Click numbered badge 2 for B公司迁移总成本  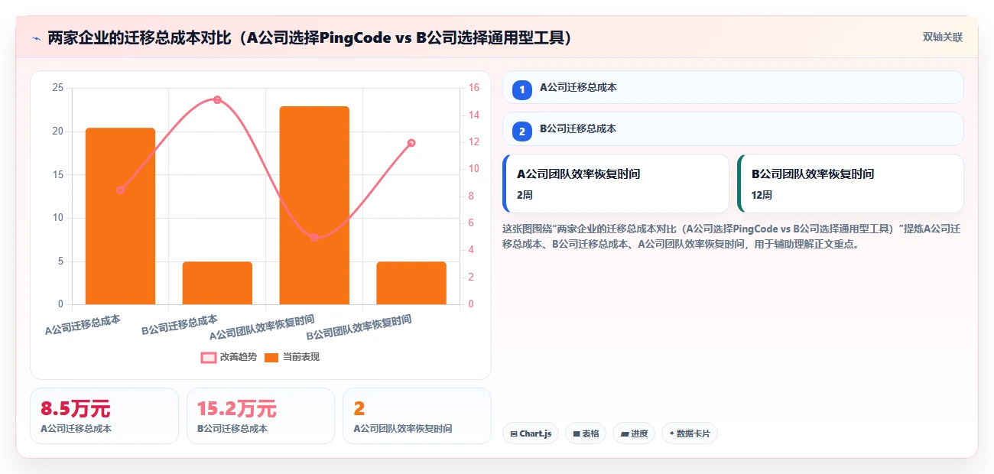(x=522, y=131)
